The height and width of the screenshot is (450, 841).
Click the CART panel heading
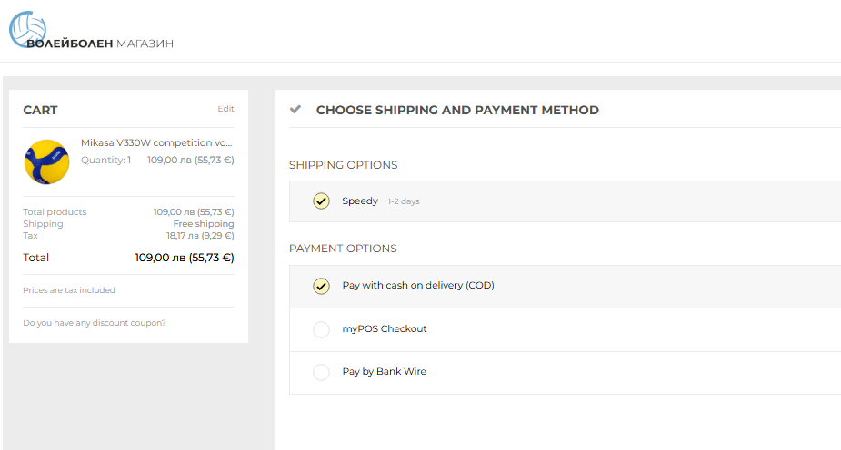tap(40, 110)
